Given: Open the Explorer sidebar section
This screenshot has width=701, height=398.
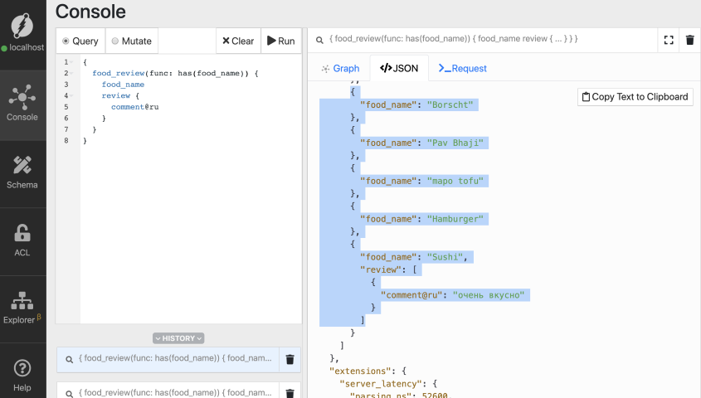Looking at the screenshot, I should [x=22, y=307].
